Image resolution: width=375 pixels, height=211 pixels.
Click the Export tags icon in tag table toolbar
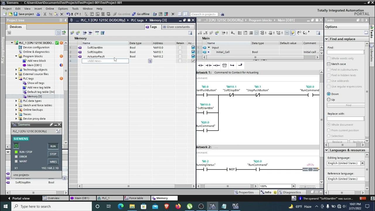tap(84, 33)
